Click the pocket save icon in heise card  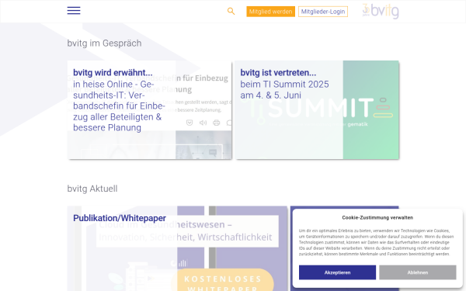coord(190,123)
